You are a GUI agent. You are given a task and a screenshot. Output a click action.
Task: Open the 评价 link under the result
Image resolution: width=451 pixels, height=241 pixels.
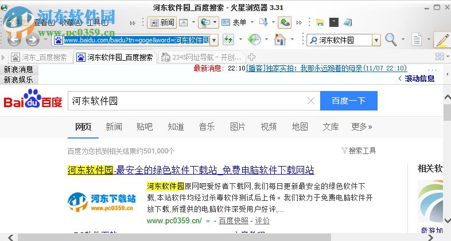[262, 220]
